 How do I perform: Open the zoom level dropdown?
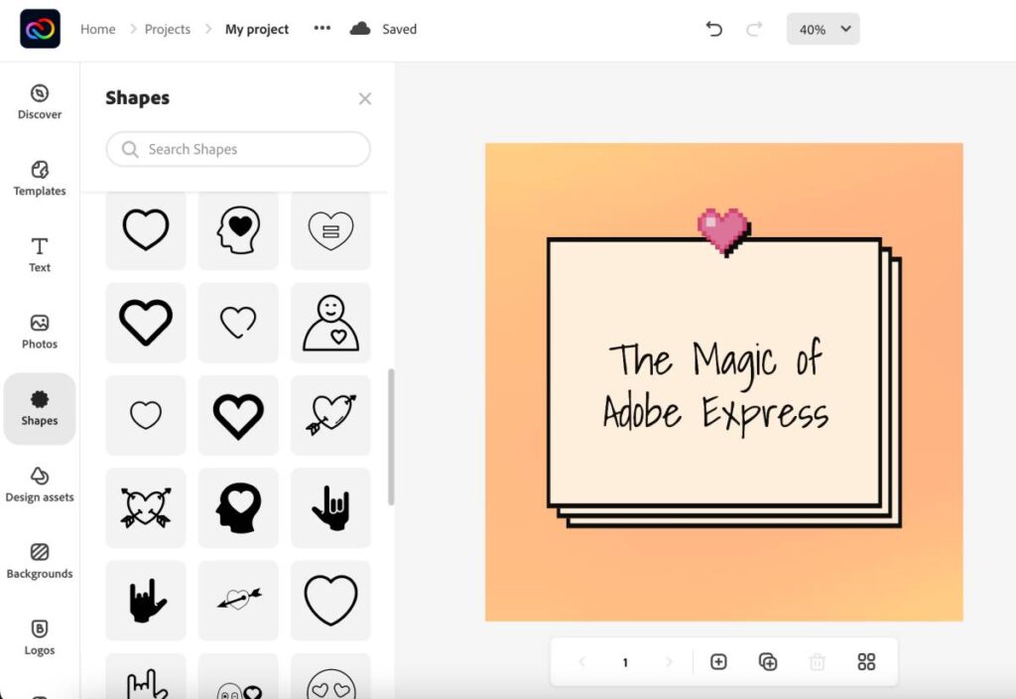[823, 29]
